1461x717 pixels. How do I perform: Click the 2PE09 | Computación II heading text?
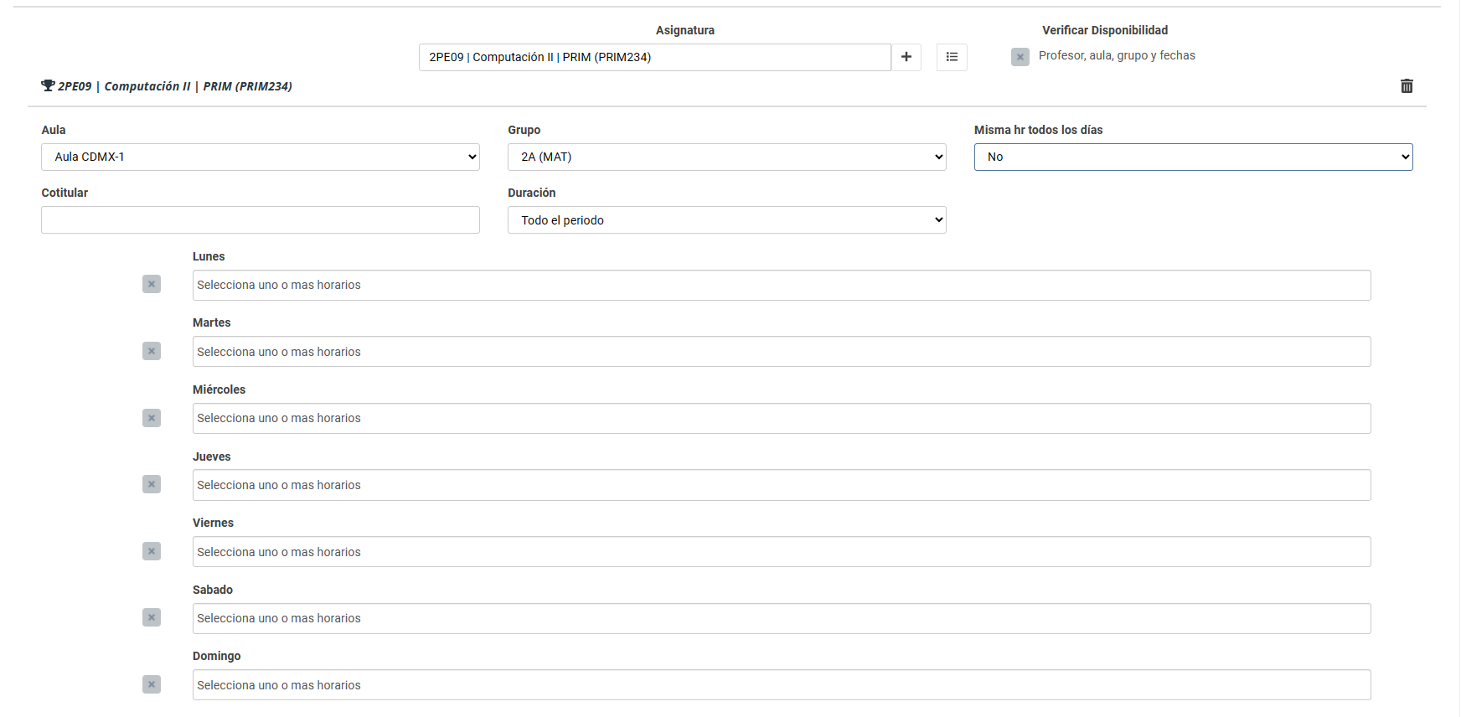175,86
